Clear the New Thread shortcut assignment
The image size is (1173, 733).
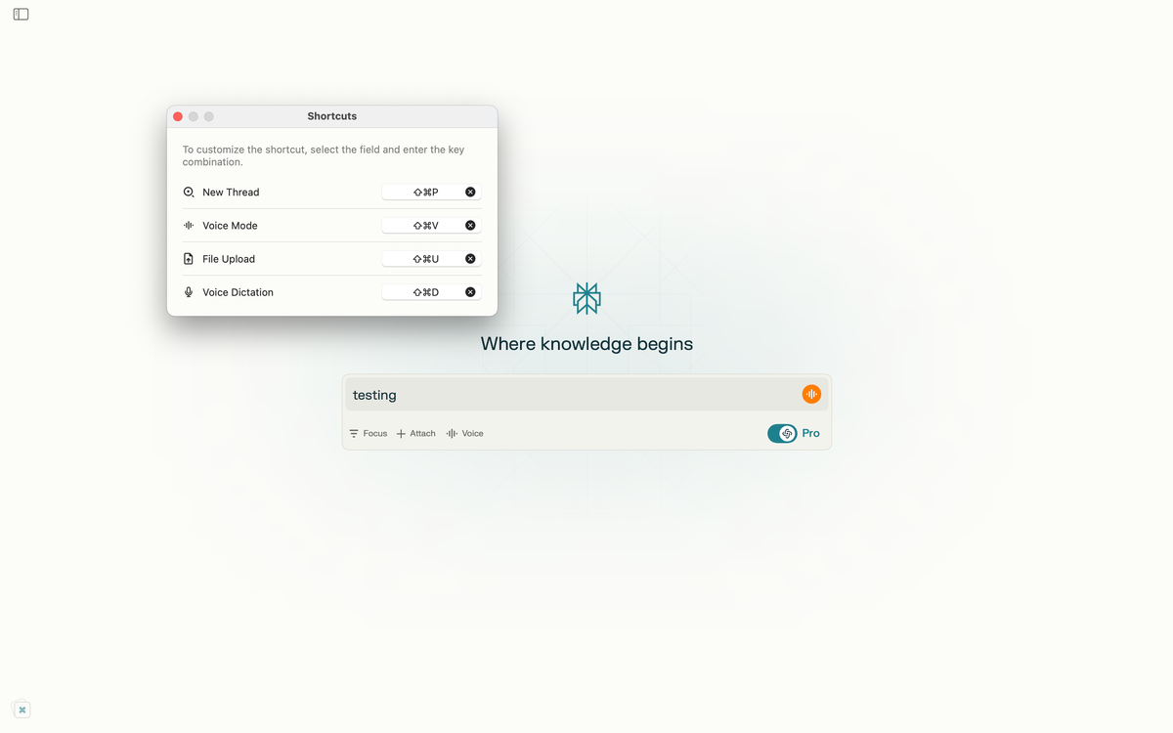[470, 192]
